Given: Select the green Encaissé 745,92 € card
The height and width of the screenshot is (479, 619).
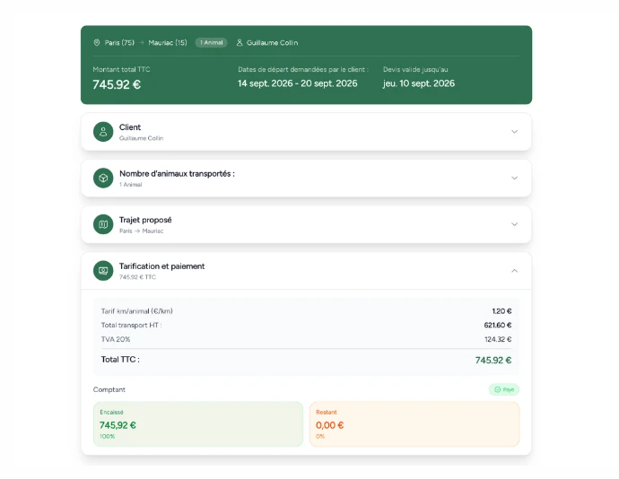Looking at the screenshot, I should (x=198, y=424).
